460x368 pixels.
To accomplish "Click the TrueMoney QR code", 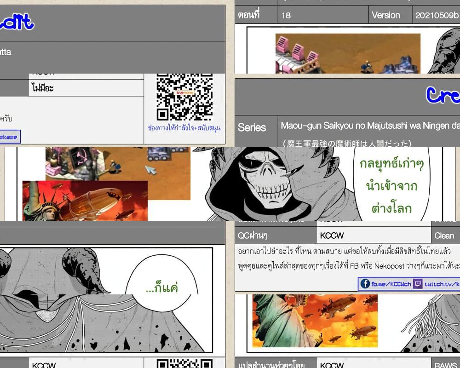I will tap(184, 97).
